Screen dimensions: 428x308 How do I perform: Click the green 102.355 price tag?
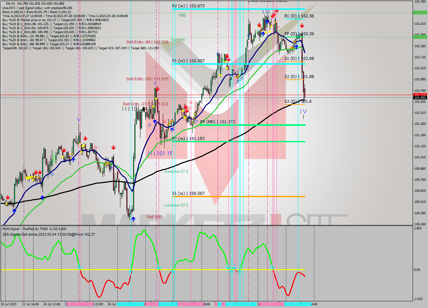[420, 37]
